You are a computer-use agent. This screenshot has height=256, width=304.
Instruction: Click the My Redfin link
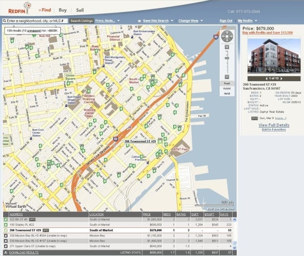[245, 21]
